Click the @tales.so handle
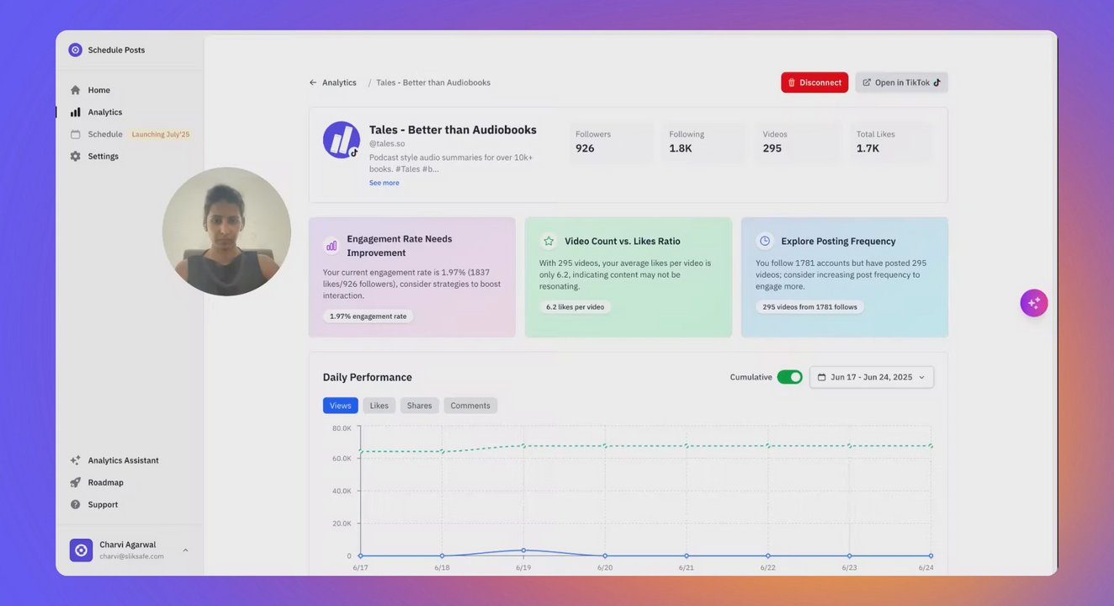Image resolution: width=1114 pixels, height=606 pixels. (387, 144)
